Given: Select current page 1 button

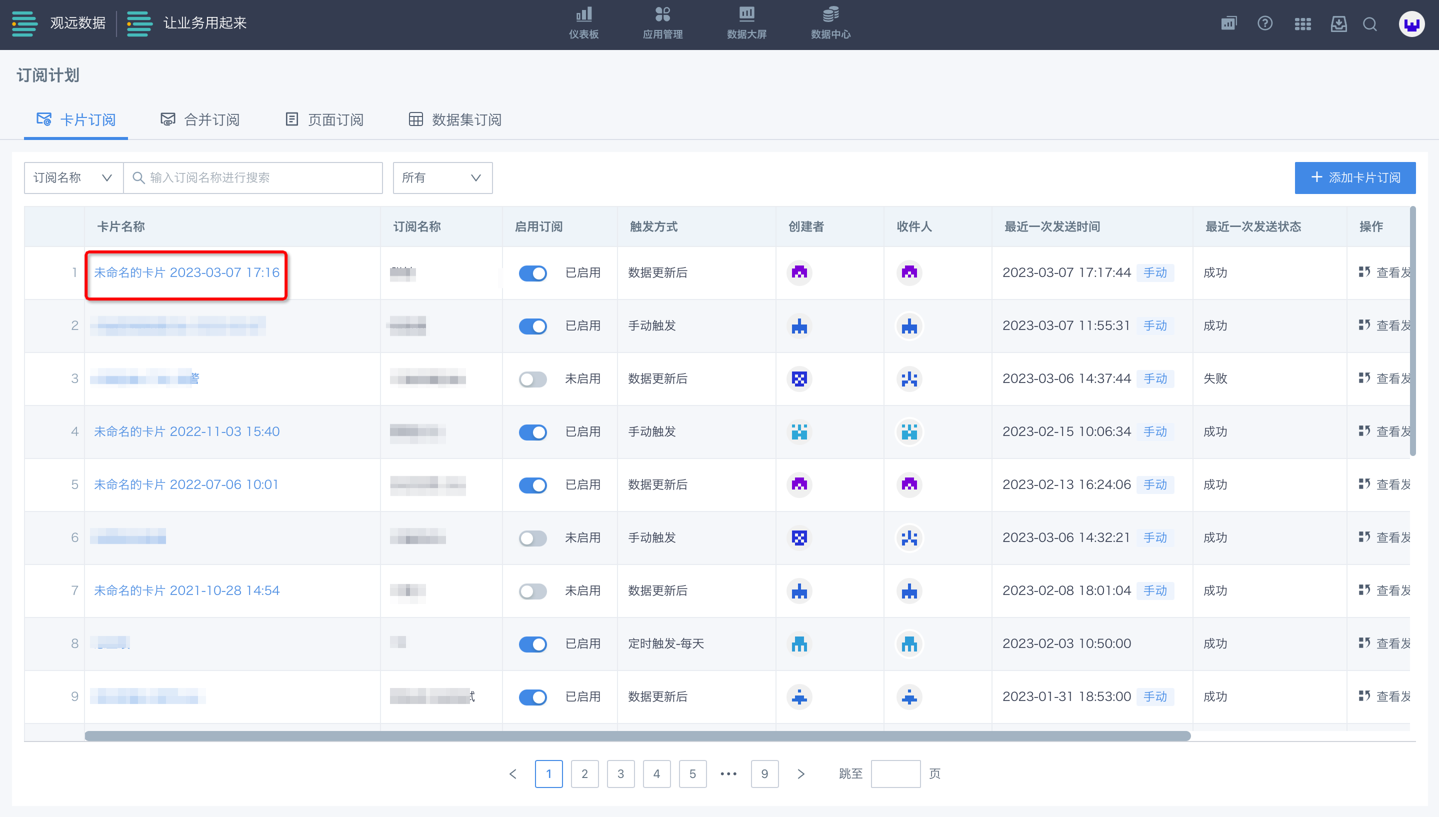Looking at the screenshot, I should point(548,774).
